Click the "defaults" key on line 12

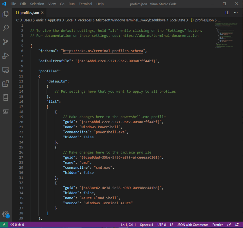coord(57,81)
